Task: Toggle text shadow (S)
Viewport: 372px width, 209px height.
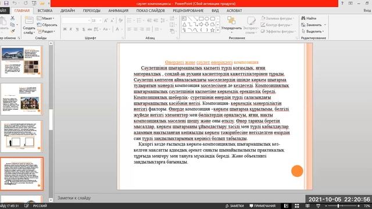Action: [84, 29]
